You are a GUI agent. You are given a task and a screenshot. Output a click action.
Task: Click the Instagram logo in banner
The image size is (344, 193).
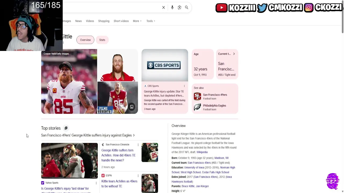tap(309, 8)
